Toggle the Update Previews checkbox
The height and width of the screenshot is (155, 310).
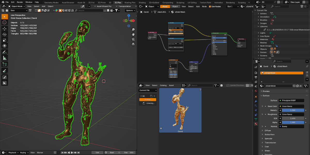(x=228, y=86)
